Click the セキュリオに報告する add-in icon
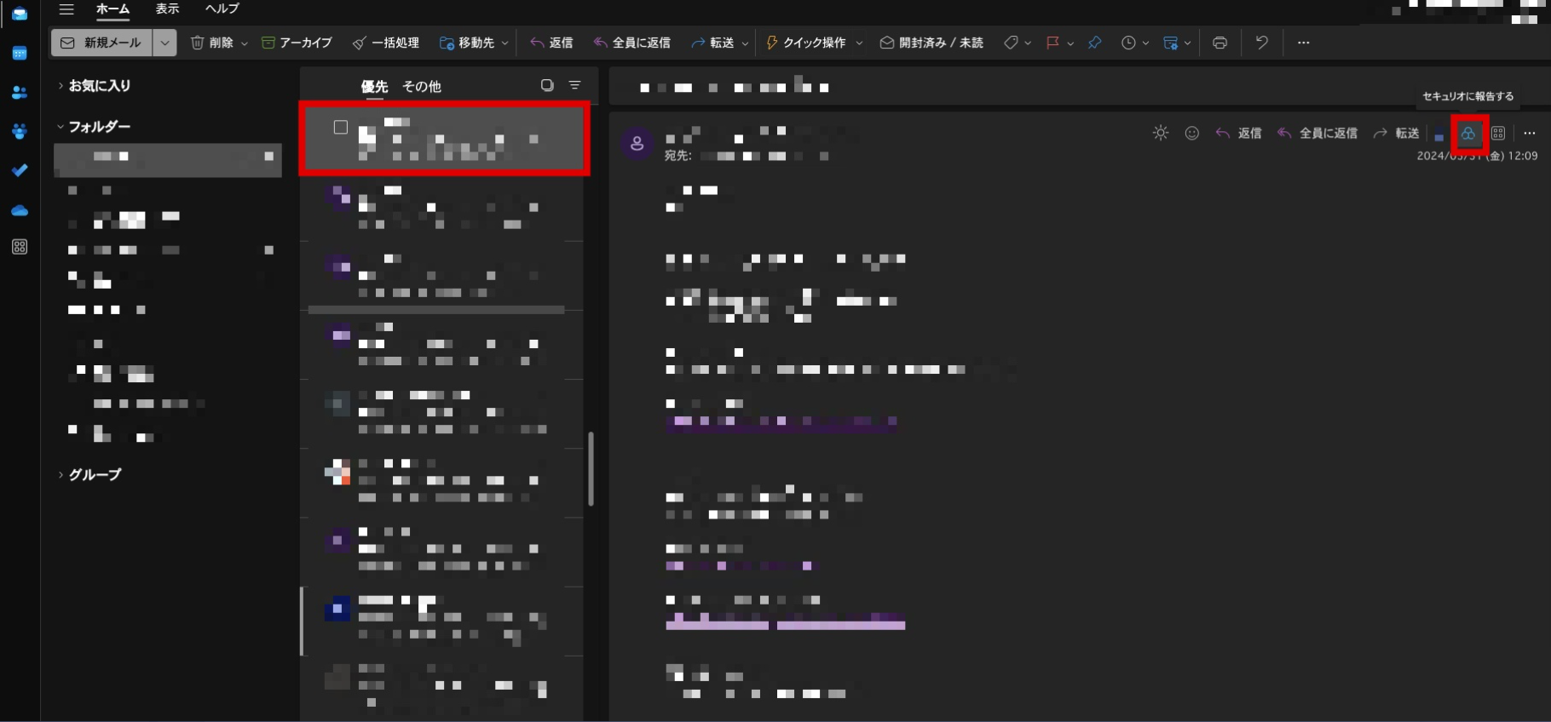The image size is (1551, 722). [x=1468, y=134]
